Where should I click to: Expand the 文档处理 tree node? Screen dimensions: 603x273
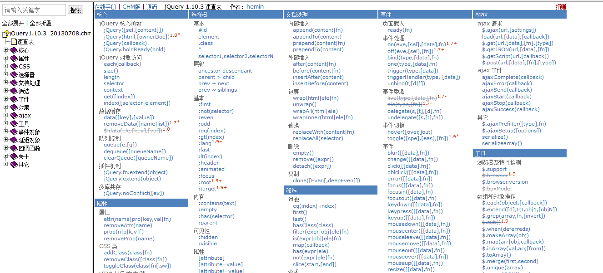(5, 83)
